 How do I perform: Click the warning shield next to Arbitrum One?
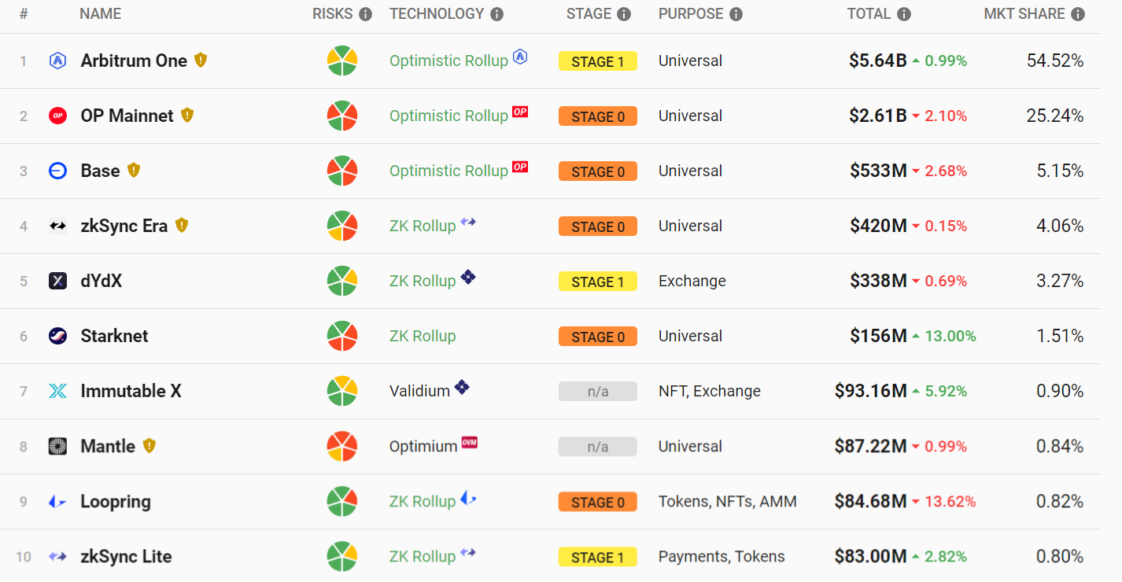201,60
